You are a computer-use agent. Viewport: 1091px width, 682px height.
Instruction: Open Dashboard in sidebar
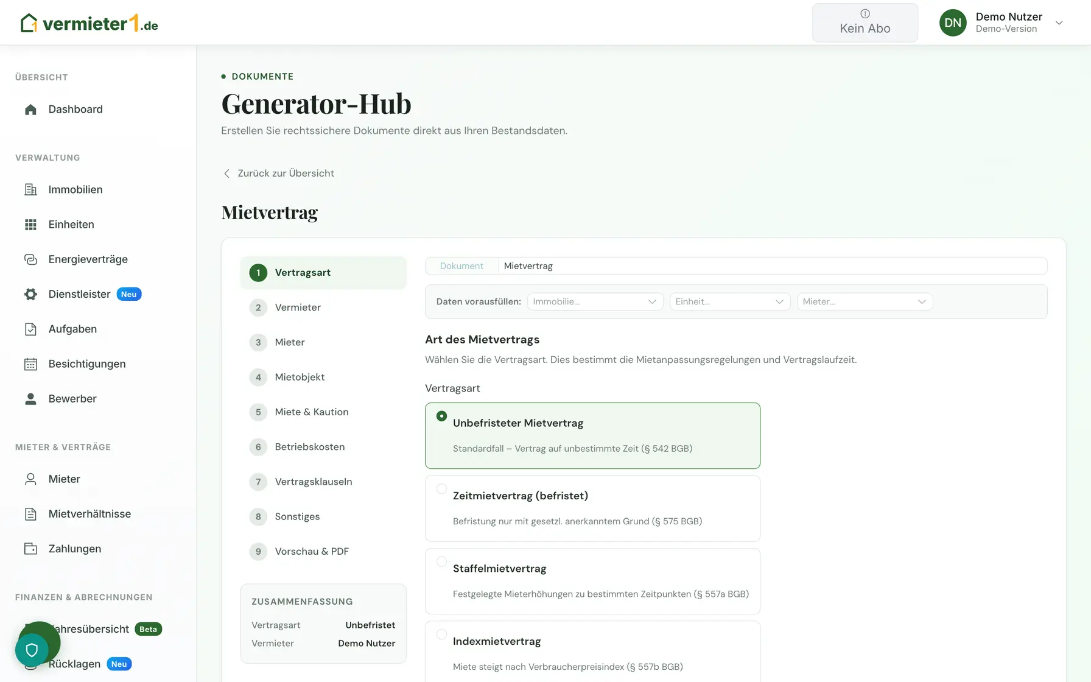[x=75, y=110]
